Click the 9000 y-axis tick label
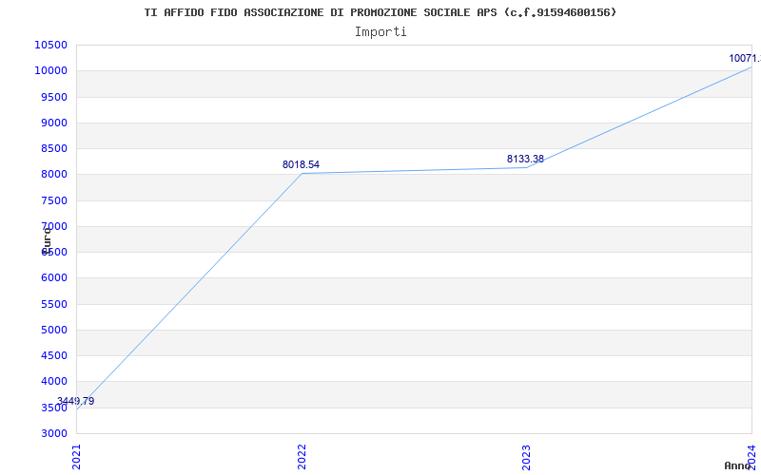Screen dimensions: 761x475 click(x=53, y=123)
